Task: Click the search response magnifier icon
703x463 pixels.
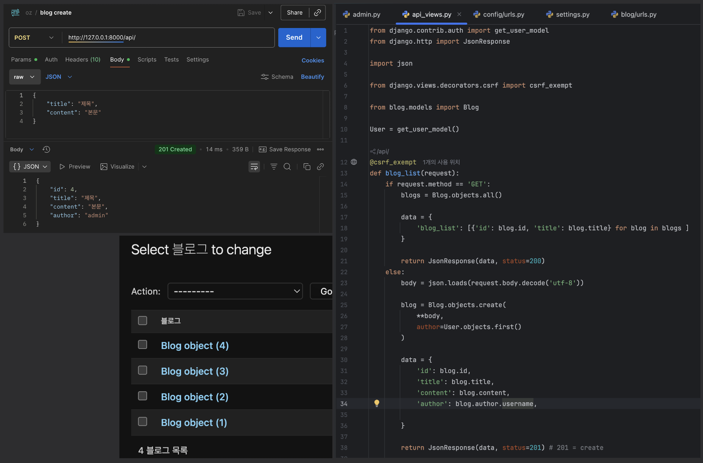Action: pyautogui.click(x=287, y=166)
